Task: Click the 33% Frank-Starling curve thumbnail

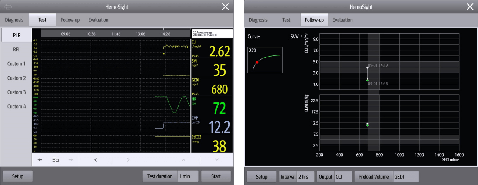Action: click(x=265, y=60)
